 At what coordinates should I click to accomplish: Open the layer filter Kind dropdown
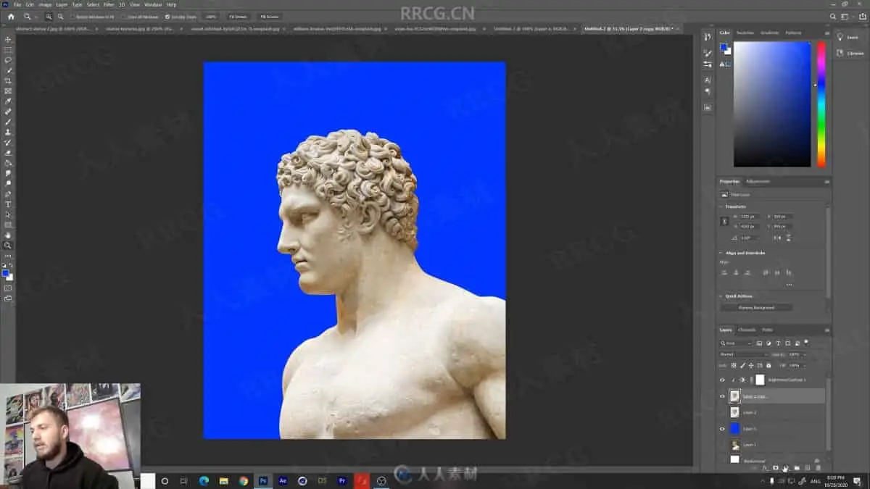point(736,343)
